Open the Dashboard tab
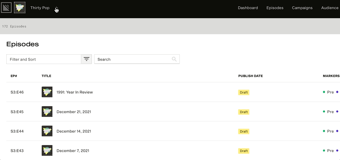This screenshot has width=340, height=160. [x=248, y=8]
